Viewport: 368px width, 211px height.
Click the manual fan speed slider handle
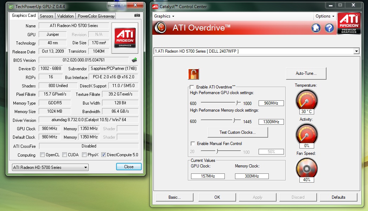217,151
